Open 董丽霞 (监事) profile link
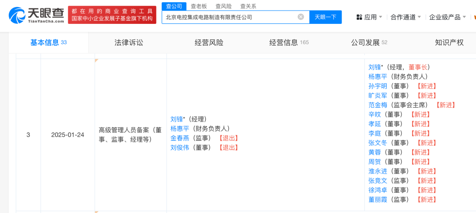The width and height of the screenshot is (476, 213). [378, 200]
